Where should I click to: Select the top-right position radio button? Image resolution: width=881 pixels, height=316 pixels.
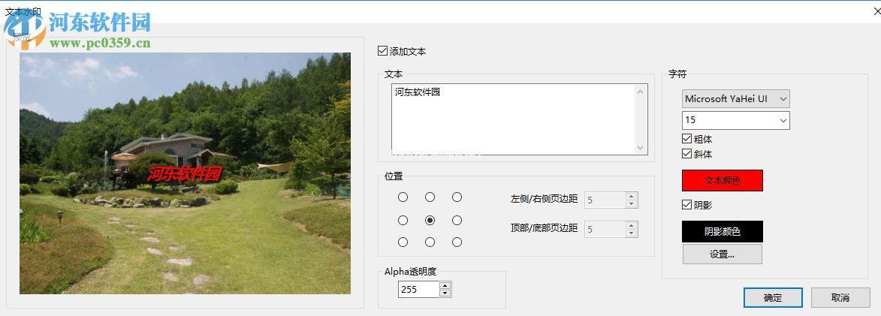457,197
